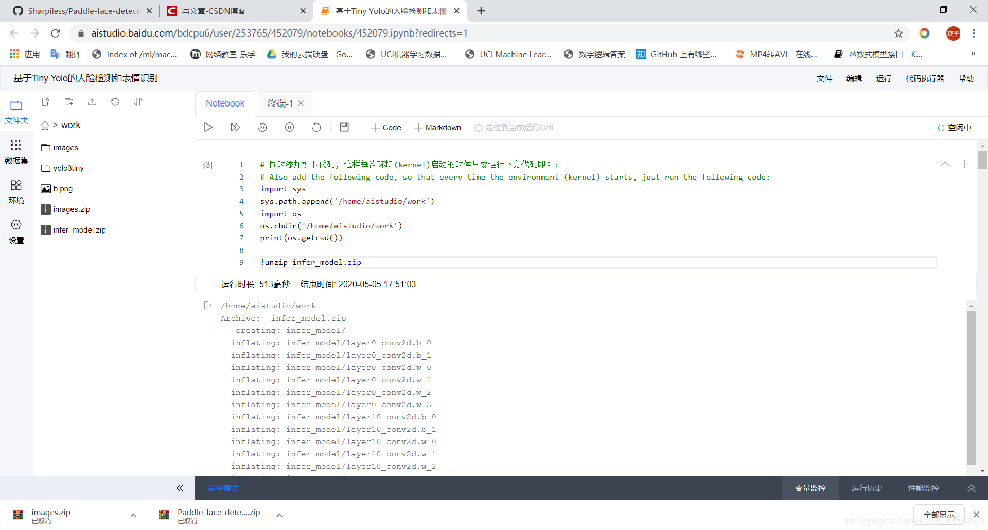Open the 文件 menu
988x530 pixels.
coord(824,79)
